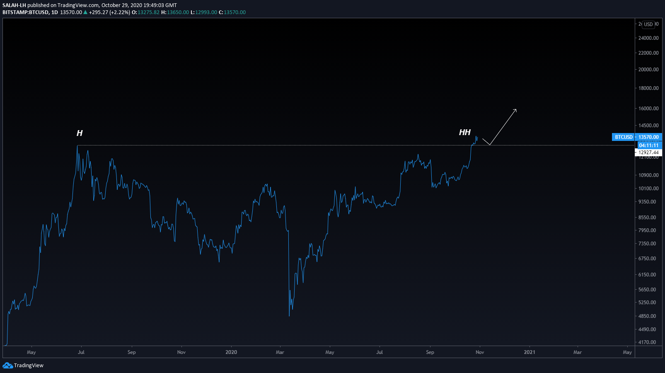Click the 2020 label on time axis

231,352
